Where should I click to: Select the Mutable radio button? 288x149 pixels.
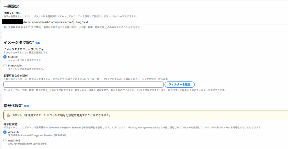(5, 57)
